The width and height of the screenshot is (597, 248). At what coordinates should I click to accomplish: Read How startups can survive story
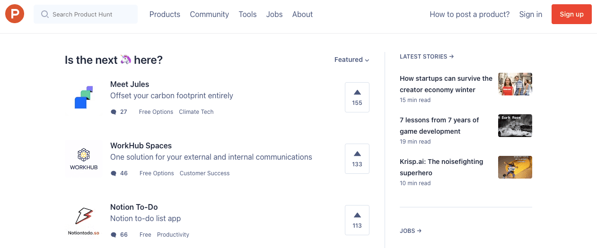pyautogui.click(x=446, y=84)
